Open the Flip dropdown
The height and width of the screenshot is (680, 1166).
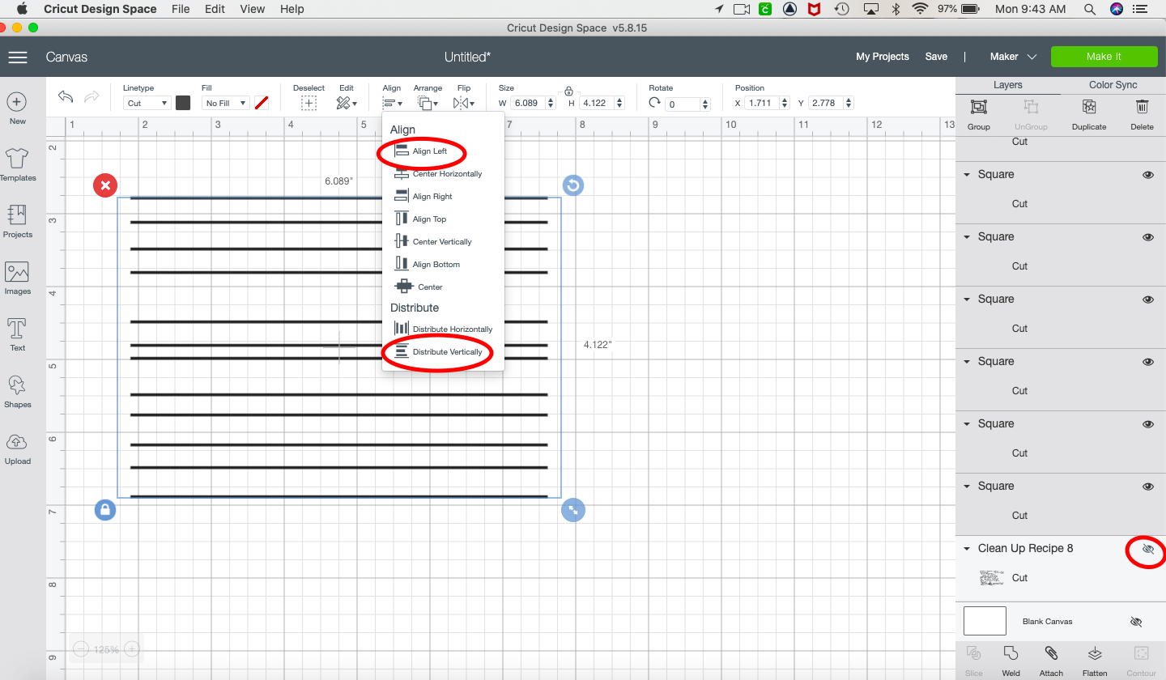(x=464, y=104)
